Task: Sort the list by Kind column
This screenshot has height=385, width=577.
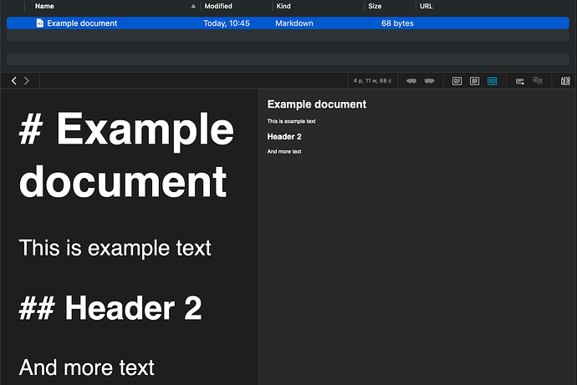Action: pos(283,6)
